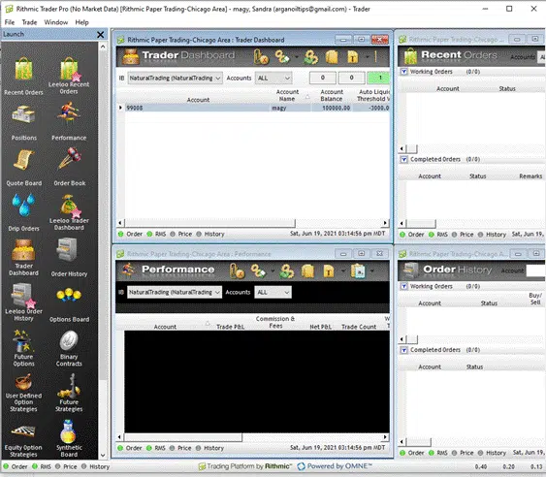Open IB dropdown in Trader Dashboard
This screenshot has height=477, width=546.
tap(176, 78)
